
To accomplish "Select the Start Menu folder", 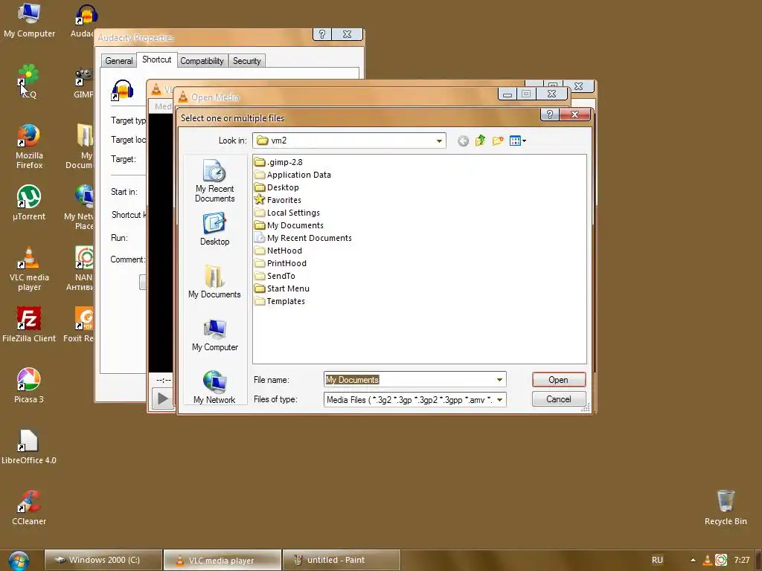I will click(x=282, y=288).
